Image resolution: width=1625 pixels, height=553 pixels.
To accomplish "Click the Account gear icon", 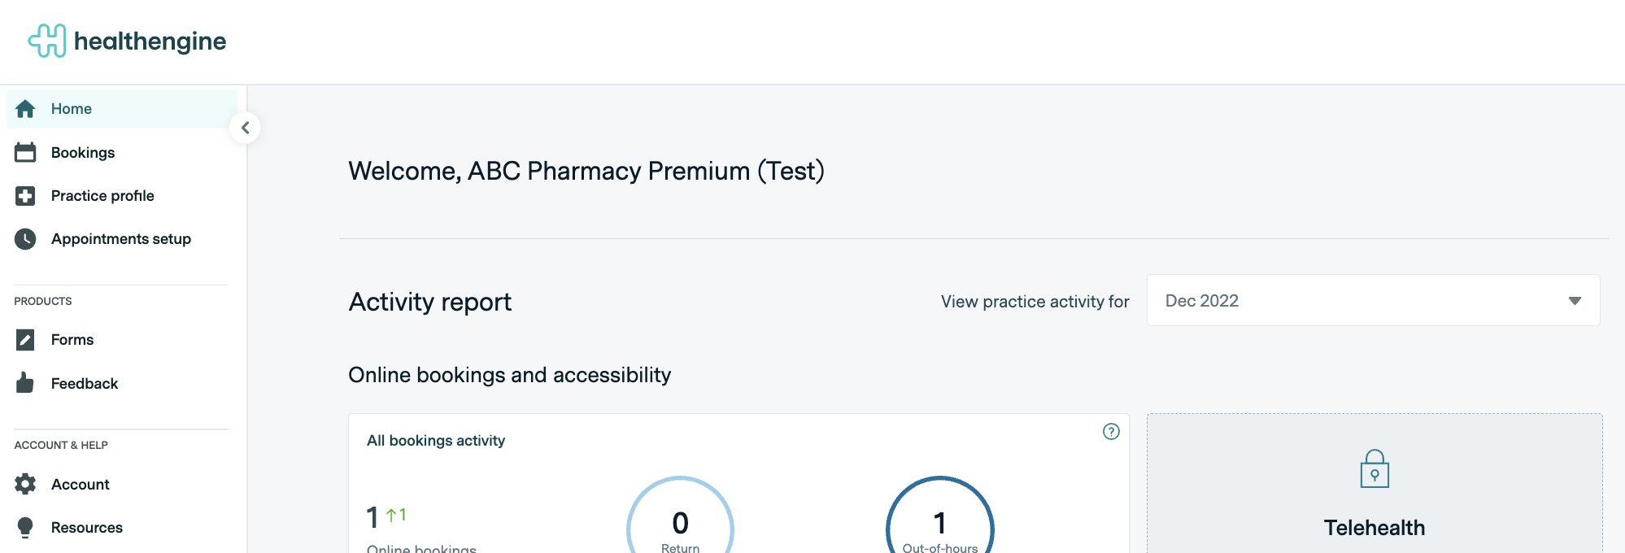I will click(25, 485).
